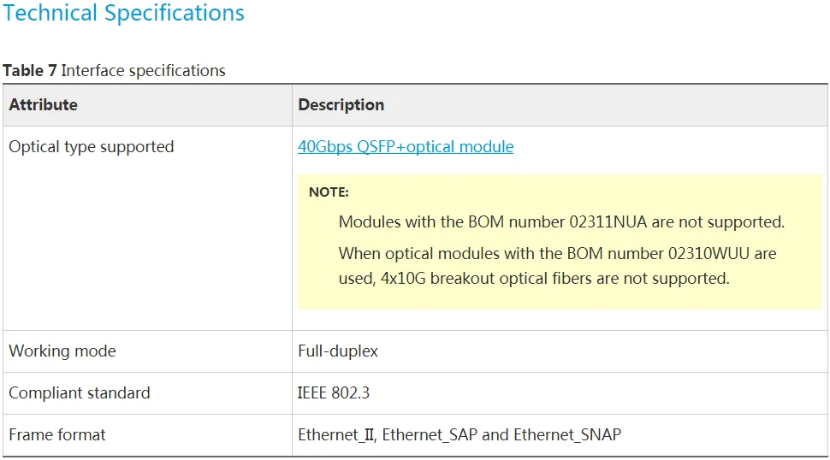
Task: Select the Compliant standard attribute cell
Action: pos(147,392)
